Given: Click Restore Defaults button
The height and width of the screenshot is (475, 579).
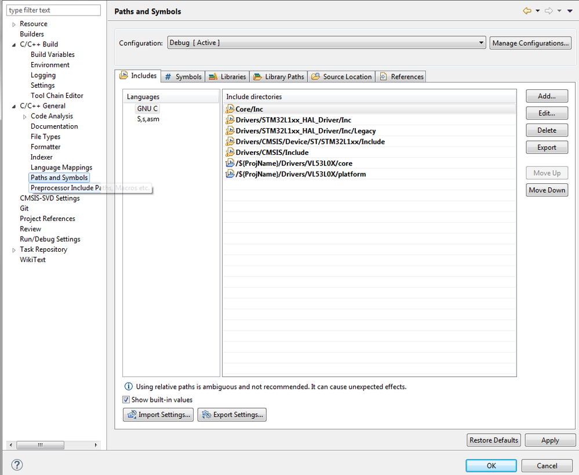Looking at the screenshot, I should click(494, 440).
